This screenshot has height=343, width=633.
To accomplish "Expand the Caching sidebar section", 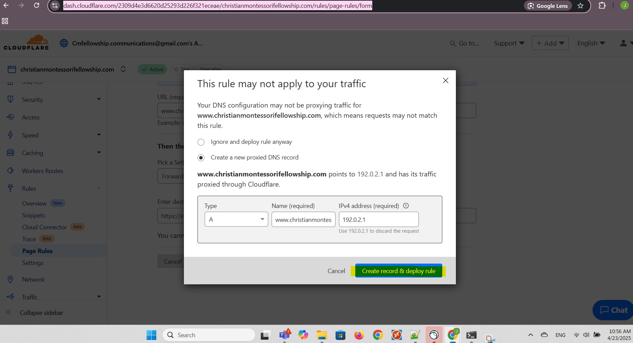I will [99, 153].
